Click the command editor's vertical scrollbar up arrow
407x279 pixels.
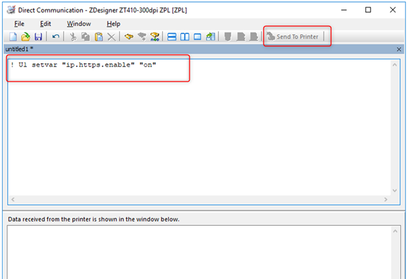(x=395, y=65)
